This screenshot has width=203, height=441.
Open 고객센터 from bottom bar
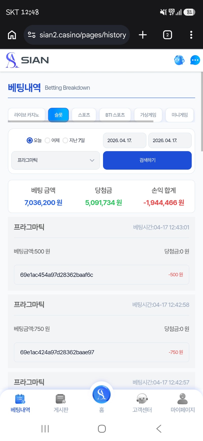pyautogui.click(x=142, y=403)
